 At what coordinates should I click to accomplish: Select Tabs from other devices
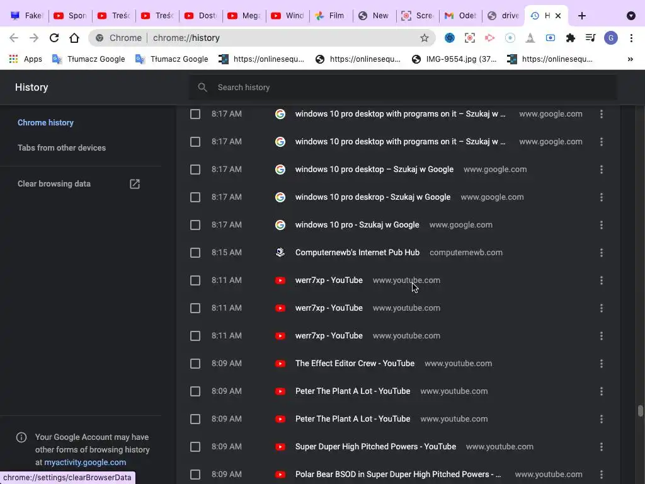pos(61,147)
